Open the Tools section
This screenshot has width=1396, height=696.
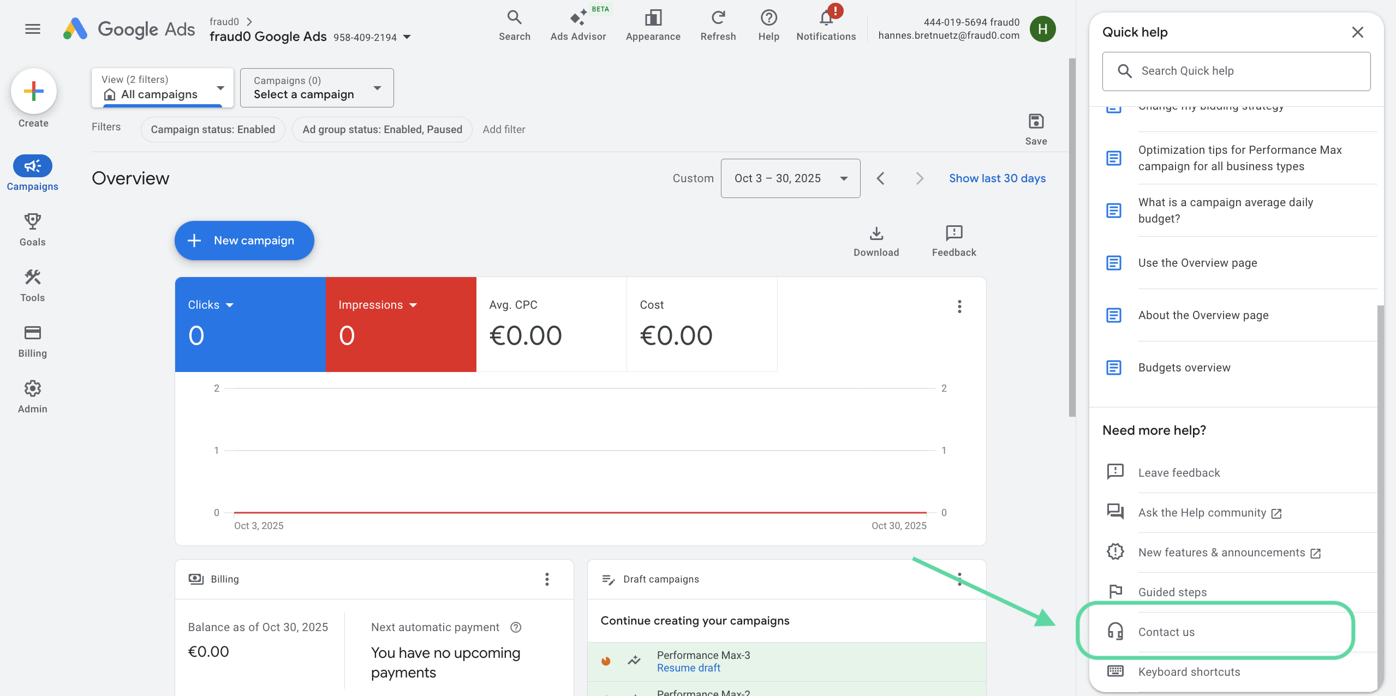pyautogui.click(x=32, y=285)
